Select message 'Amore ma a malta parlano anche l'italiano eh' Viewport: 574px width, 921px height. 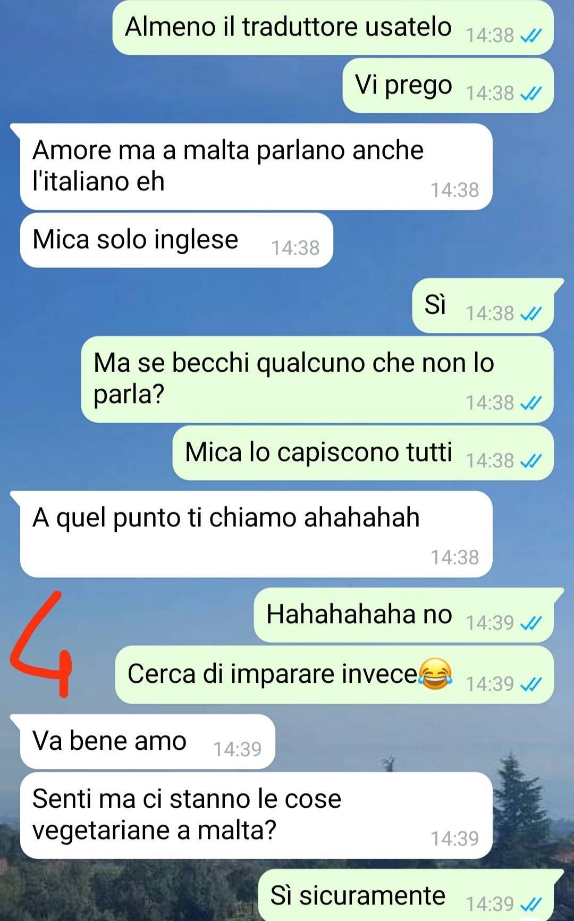(x=256, y=167)
